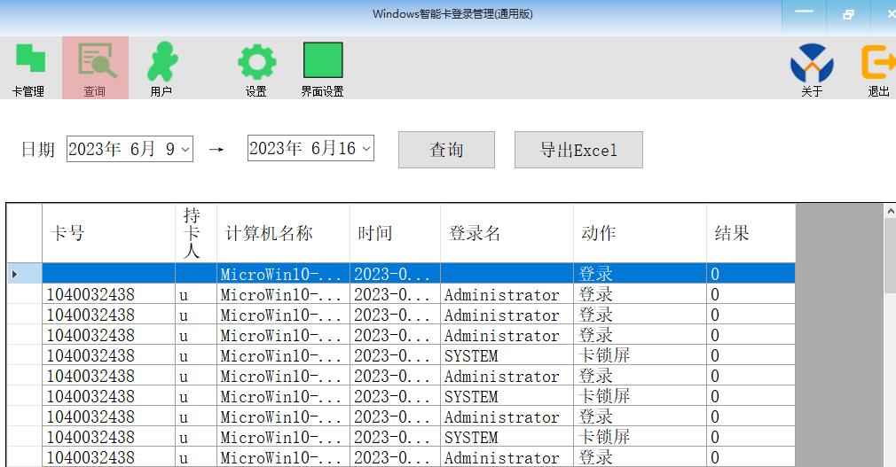Screen dimensions: 896x467
Task: Click the 关于 about icon
Action: pyautogui.click(x=812, y=67)
